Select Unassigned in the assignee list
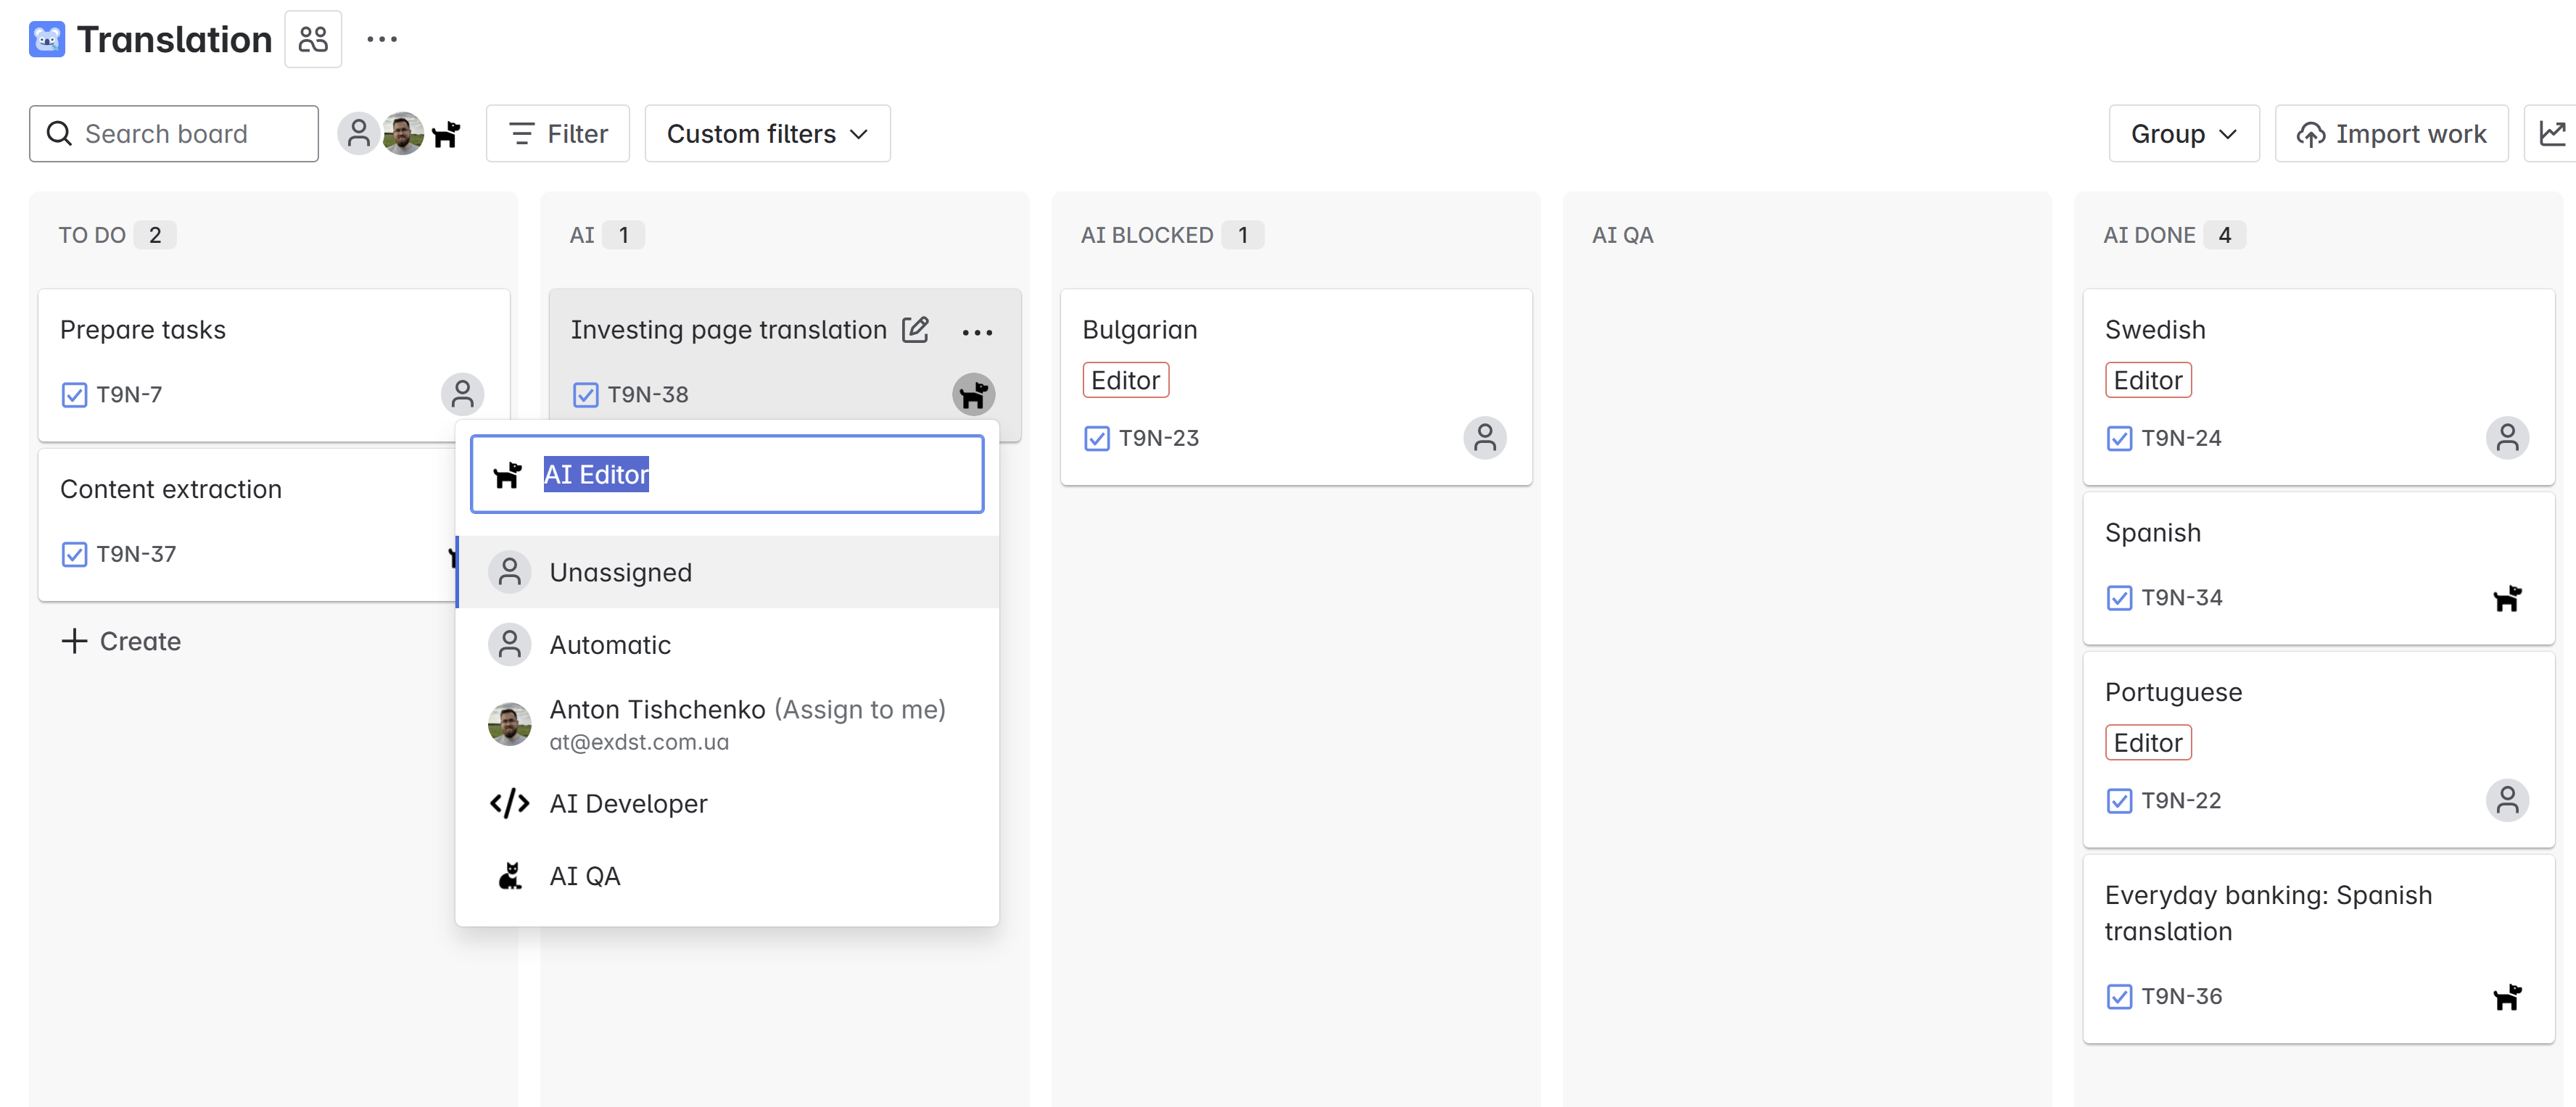This screenshot has height=1107, width=2576. click(620, 573)
